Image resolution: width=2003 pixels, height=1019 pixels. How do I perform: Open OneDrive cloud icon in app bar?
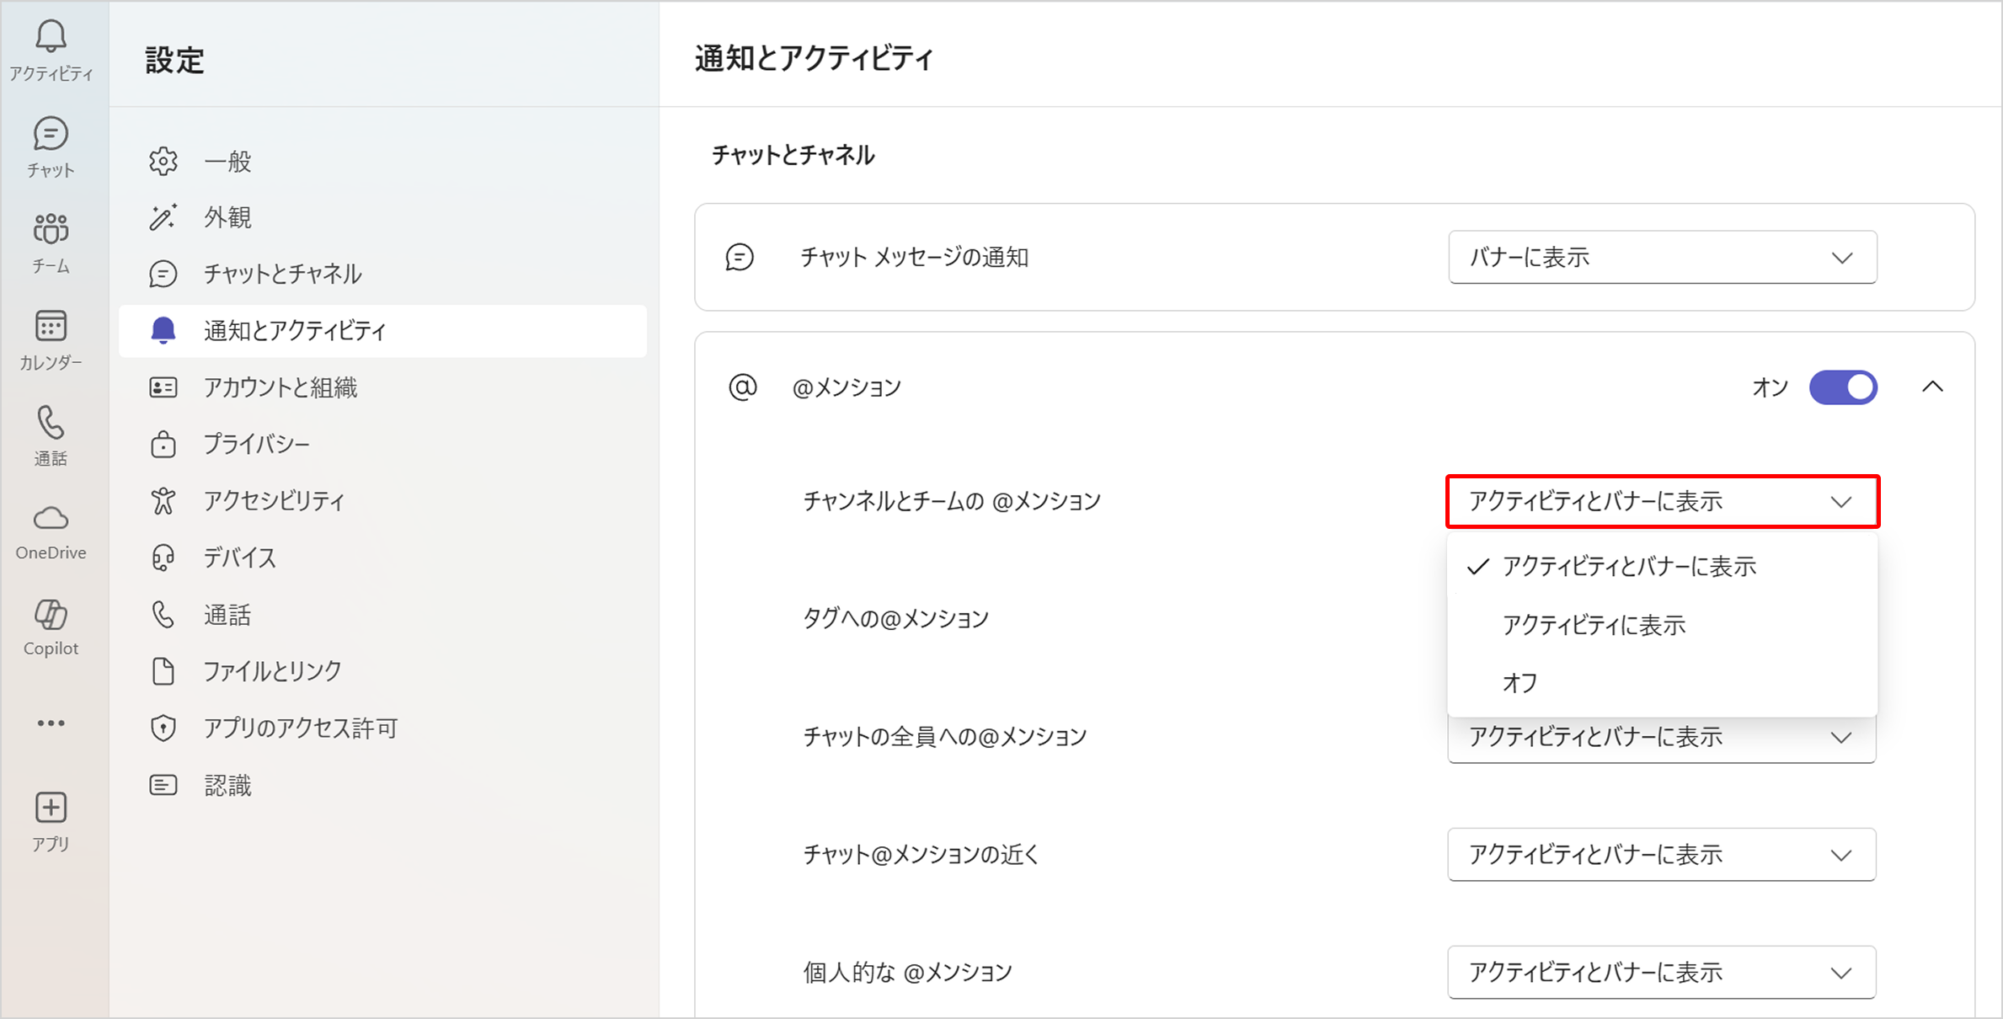[51, 531]
